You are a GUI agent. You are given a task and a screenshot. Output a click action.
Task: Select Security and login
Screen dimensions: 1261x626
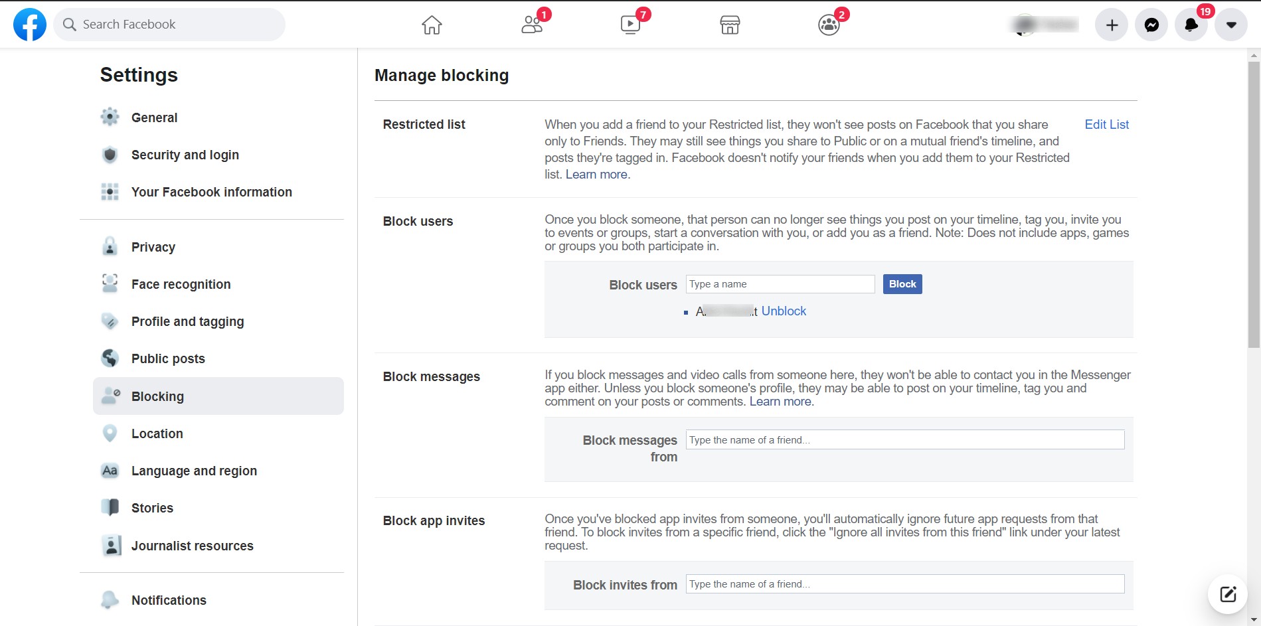click(185, 155)
